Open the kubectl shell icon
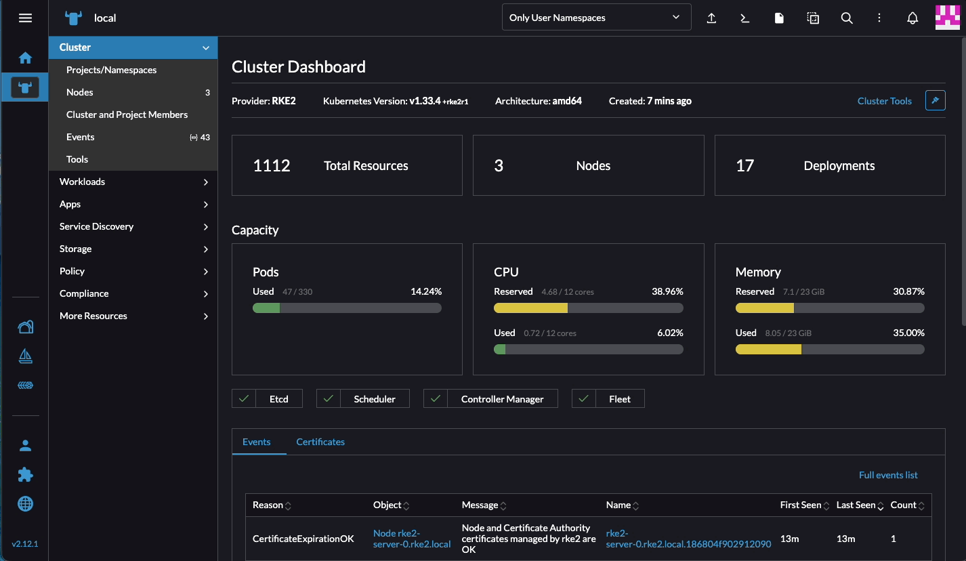Viewport: 966px width, 561px height. pos(745,18)
